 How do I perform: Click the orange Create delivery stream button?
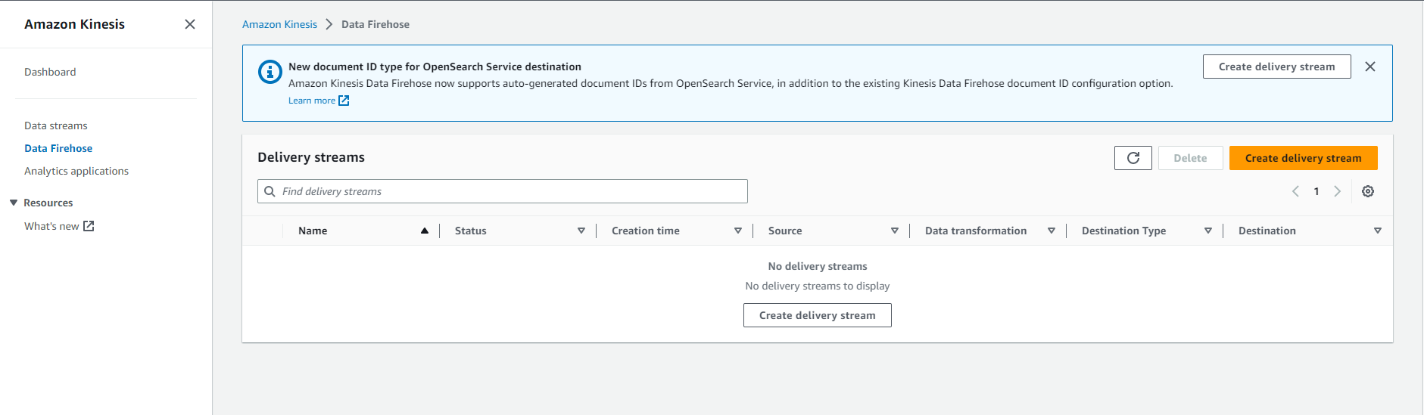tap(1304, 158)
